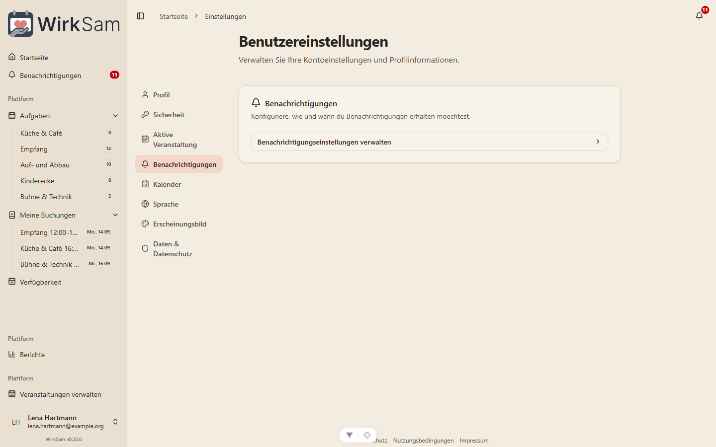Open Verfügbarkeit in the sidebar
Image resolution: width=716 pixels, height=447 pixels.
[x=64, y=282]
